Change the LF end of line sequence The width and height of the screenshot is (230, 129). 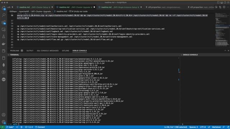click(209, 127)
